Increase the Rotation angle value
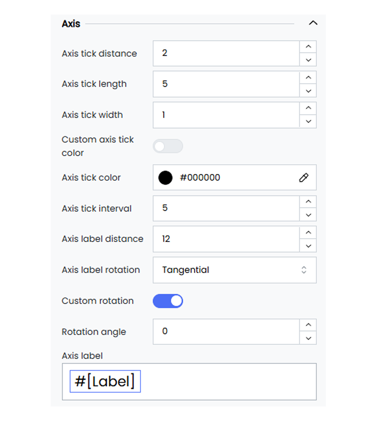Screen dimensions: 377x421 point(308,325)
